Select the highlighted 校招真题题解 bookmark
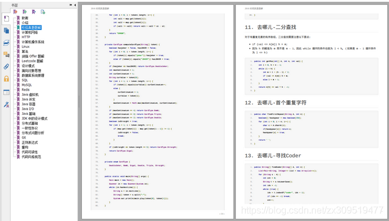389x221 pixels. tap(31, 28)
